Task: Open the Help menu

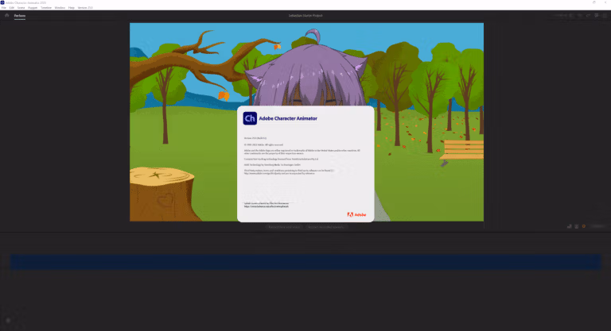Action: click(72, 8)
